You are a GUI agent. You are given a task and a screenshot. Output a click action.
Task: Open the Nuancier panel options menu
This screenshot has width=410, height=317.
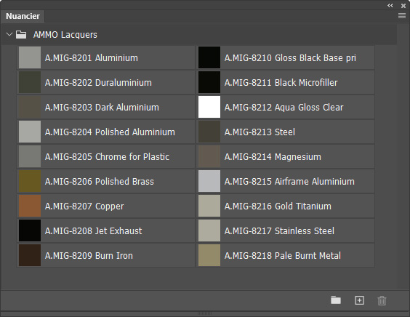point(402,16)
